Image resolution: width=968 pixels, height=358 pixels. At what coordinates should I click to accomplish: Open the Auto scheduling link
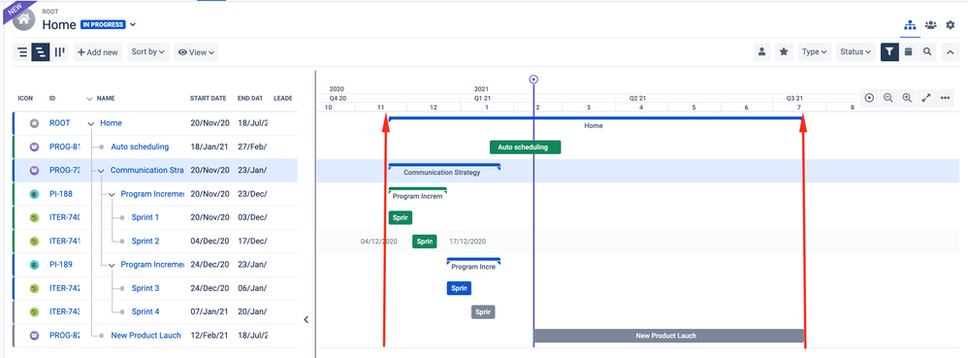(x=140, y=146)
